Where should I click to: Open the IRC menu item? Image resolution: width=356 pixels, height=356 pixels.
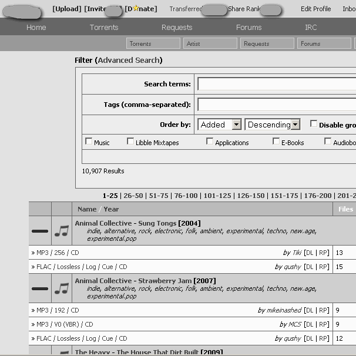pyautogui.click(x=311, y=27)
